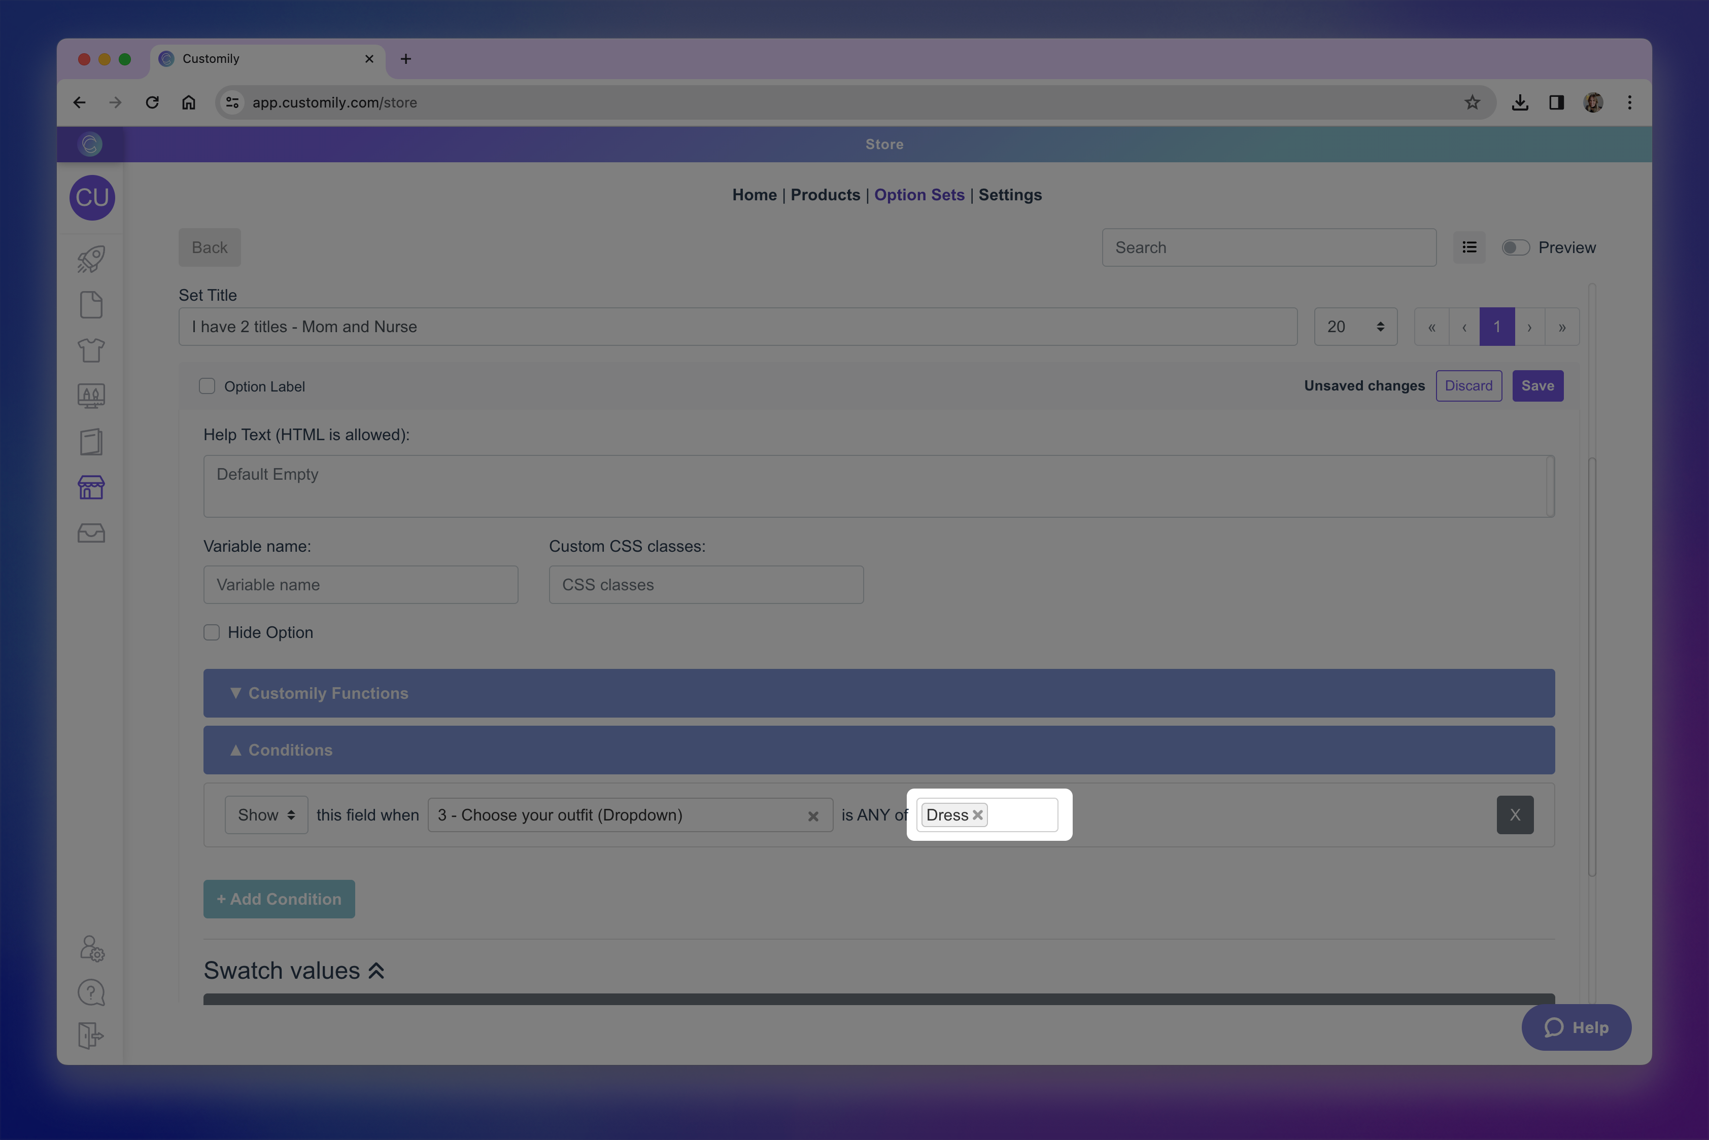Remove the Dress tag with its x

978,815
